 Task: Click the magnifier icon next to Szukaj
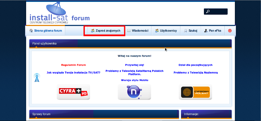(185, 31)
